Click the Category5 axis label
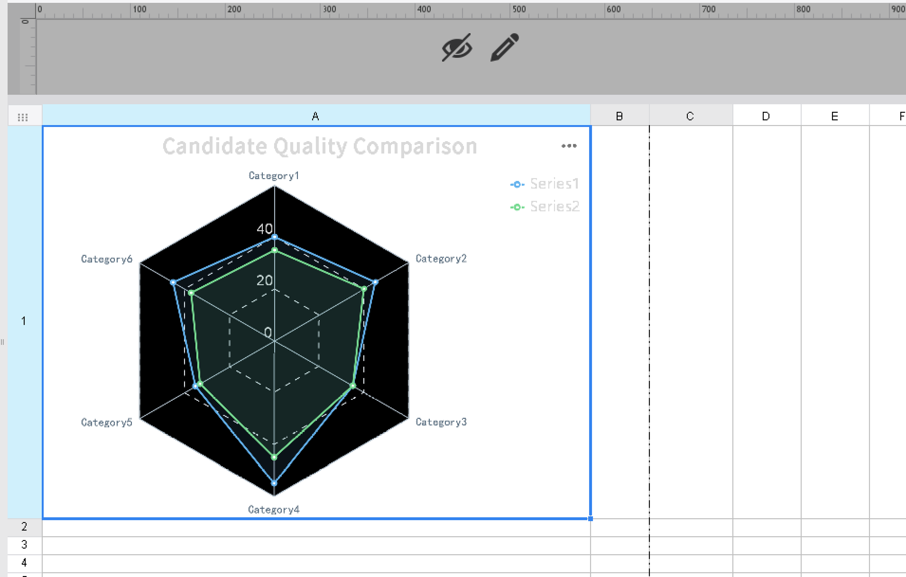The height and width of the screenshot is (577, 906). pyautogui.click(x=107, y=423)
